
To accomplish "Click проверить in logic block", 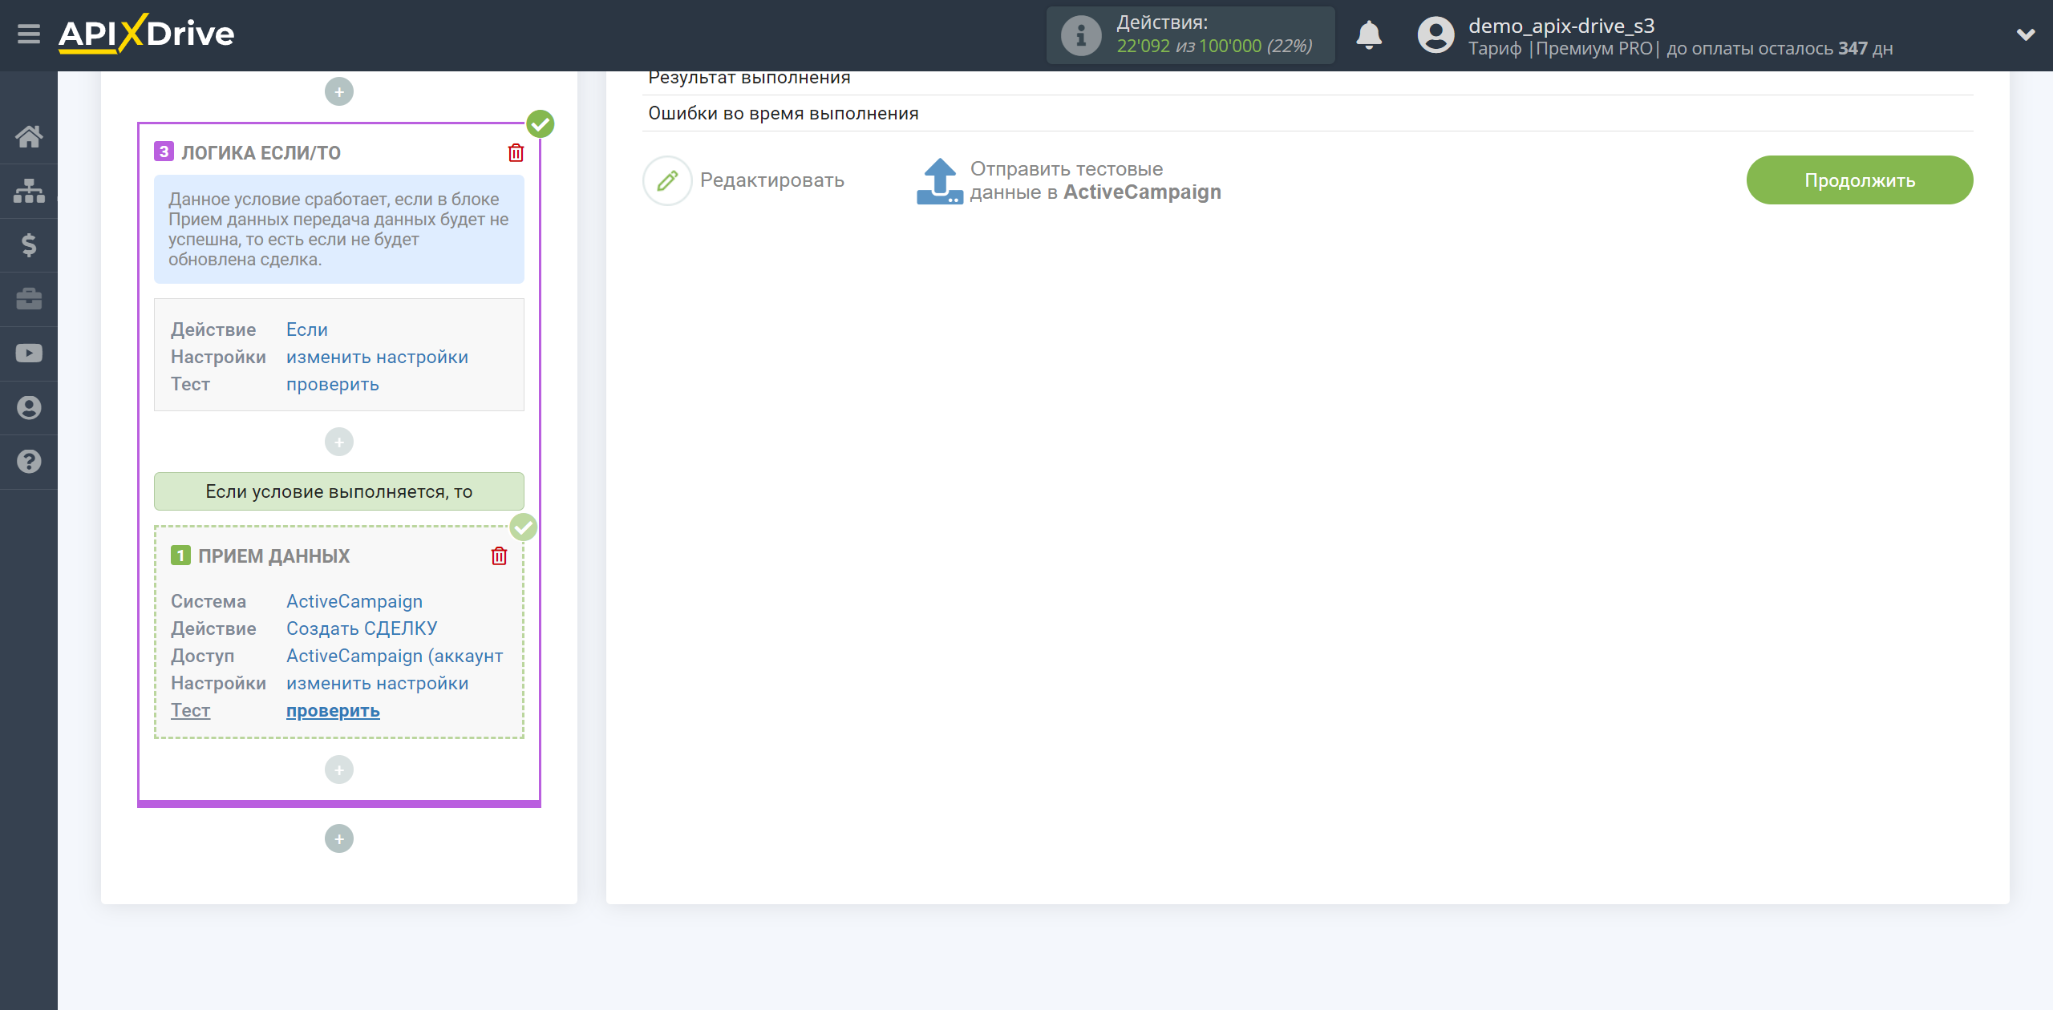I will click(x=333, y=384).
